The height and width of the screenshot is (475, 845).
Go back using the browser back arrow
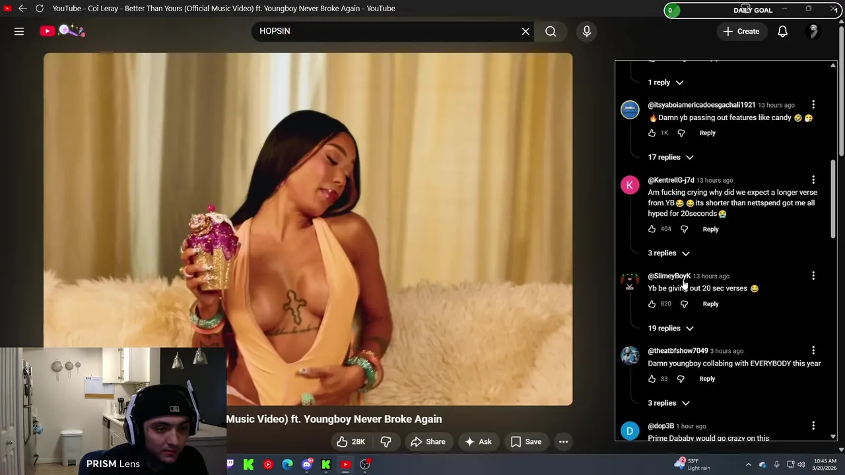click(22, 9)
